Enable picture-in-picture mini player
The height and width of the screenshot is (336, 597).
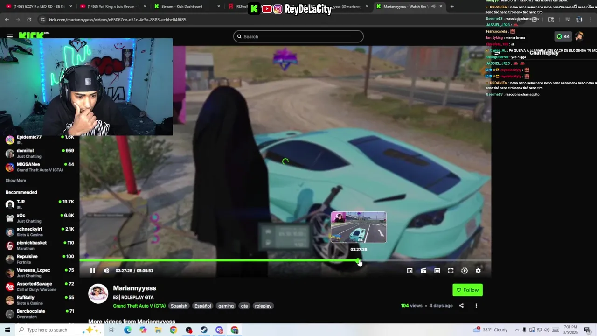click(x=410, y=271)
